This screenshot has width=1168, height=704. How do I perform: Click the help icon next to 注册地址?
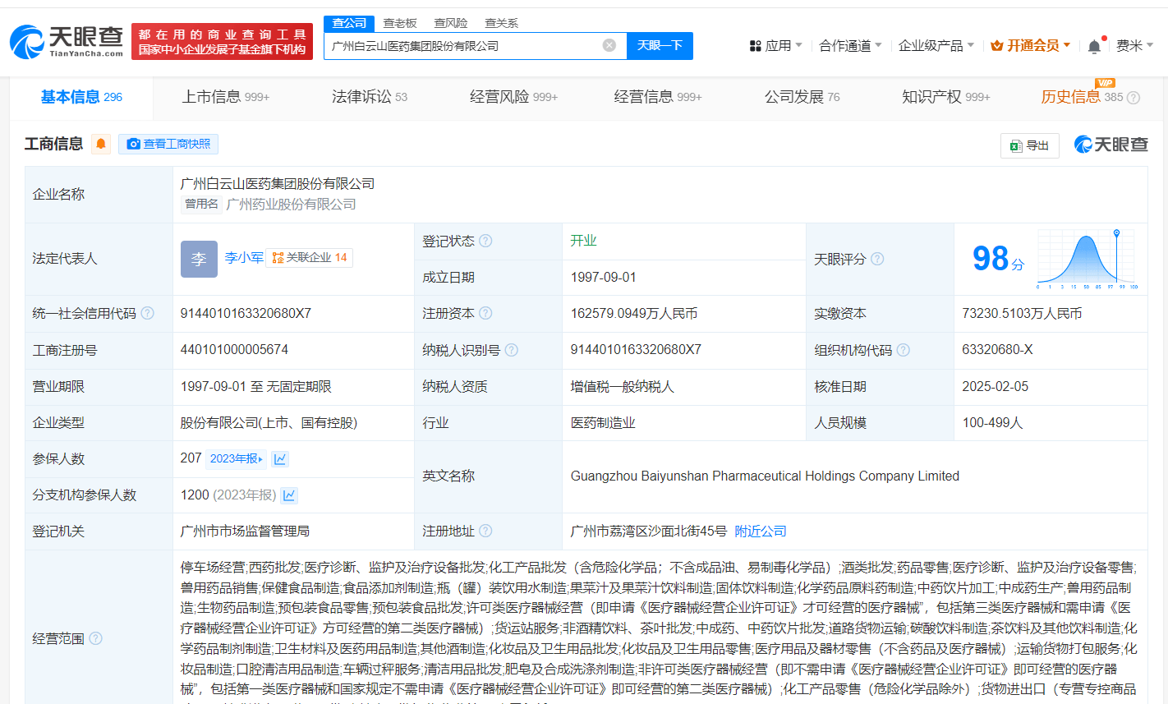coord(485,531)
